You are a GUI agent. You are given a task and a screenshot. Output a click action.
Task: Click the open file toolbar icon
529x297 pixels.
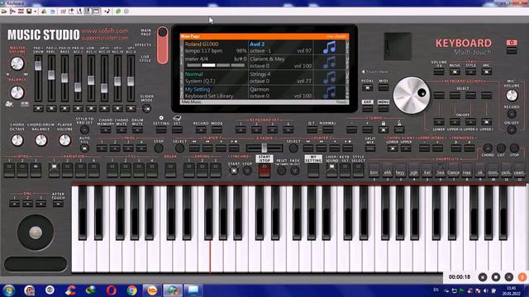pyautogui.click(x=4, y=12)
